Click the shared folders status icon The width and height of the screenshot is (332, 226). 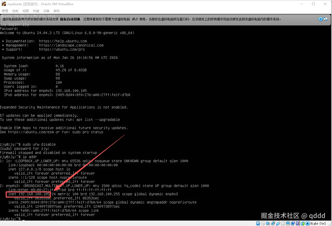click(x=283, y=223)
